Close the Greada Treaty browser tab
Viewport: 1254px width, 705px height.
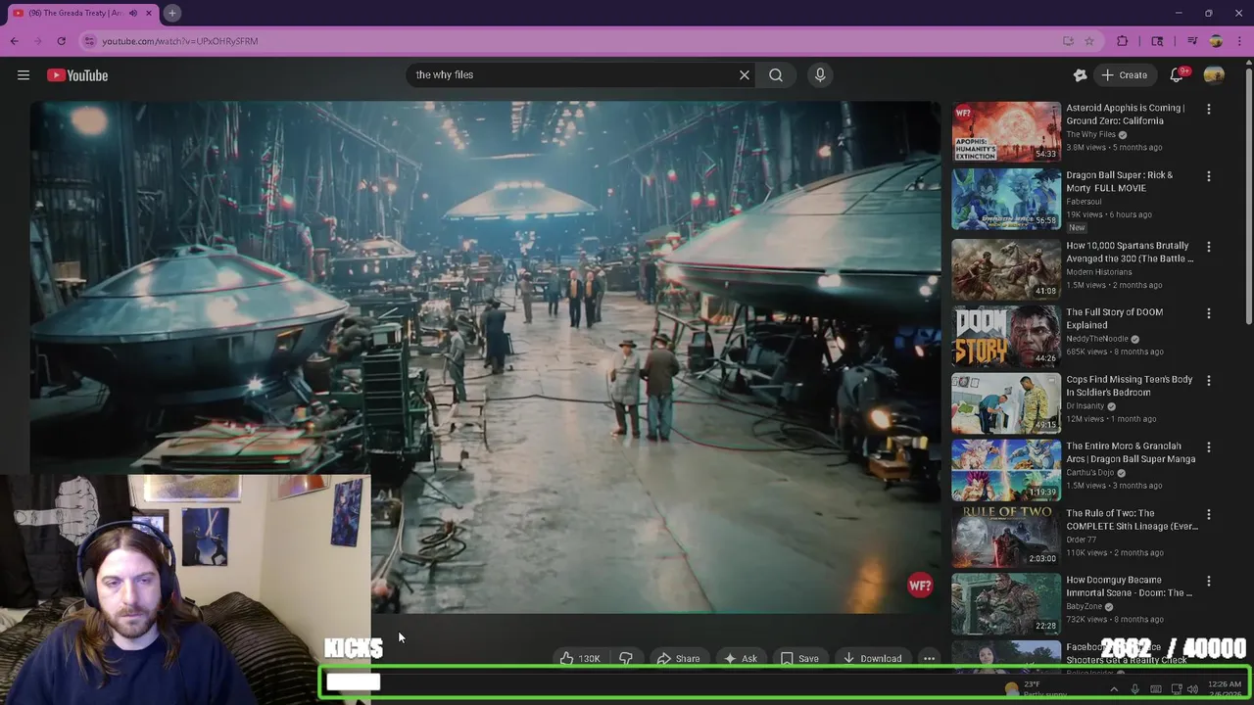pos(150,13)
